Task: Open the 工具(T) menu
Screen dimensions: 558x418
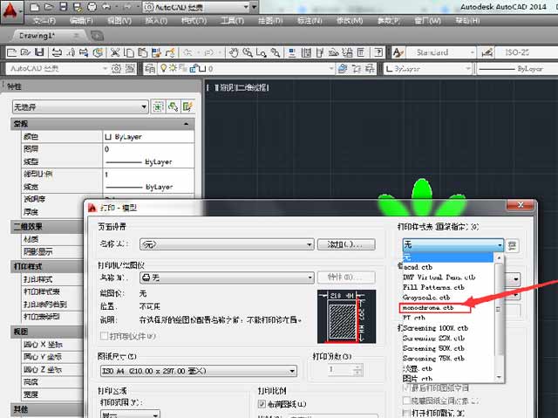Action: pyautogui.click(x=232, y=21)
